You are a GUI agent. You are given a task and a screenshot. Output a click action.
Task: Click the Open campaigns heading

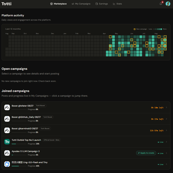pyautogui.click(x=15, y=69)
